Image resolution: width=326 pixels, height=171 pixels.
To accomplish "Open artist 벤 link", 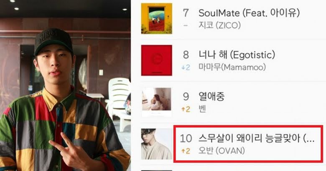I will click(202, 109).
